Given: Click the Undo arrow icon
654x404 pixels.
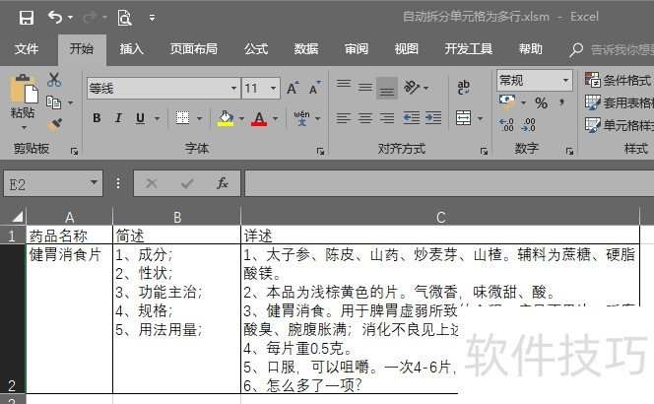Looking at the screenshot, I should [x=55, y=17].
